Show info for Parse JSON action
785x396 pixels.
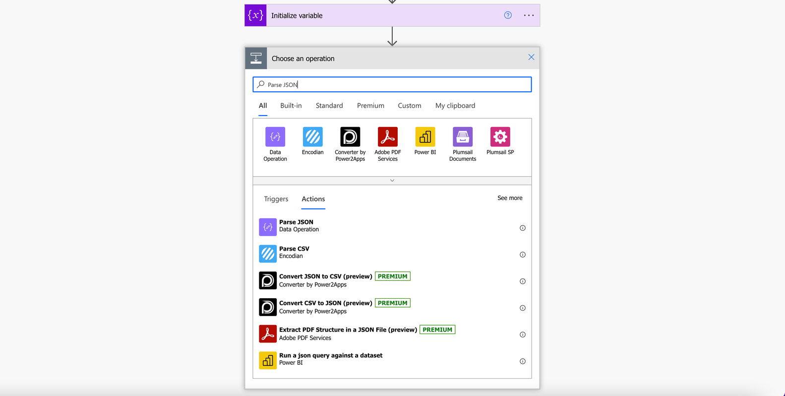point(523,228)
